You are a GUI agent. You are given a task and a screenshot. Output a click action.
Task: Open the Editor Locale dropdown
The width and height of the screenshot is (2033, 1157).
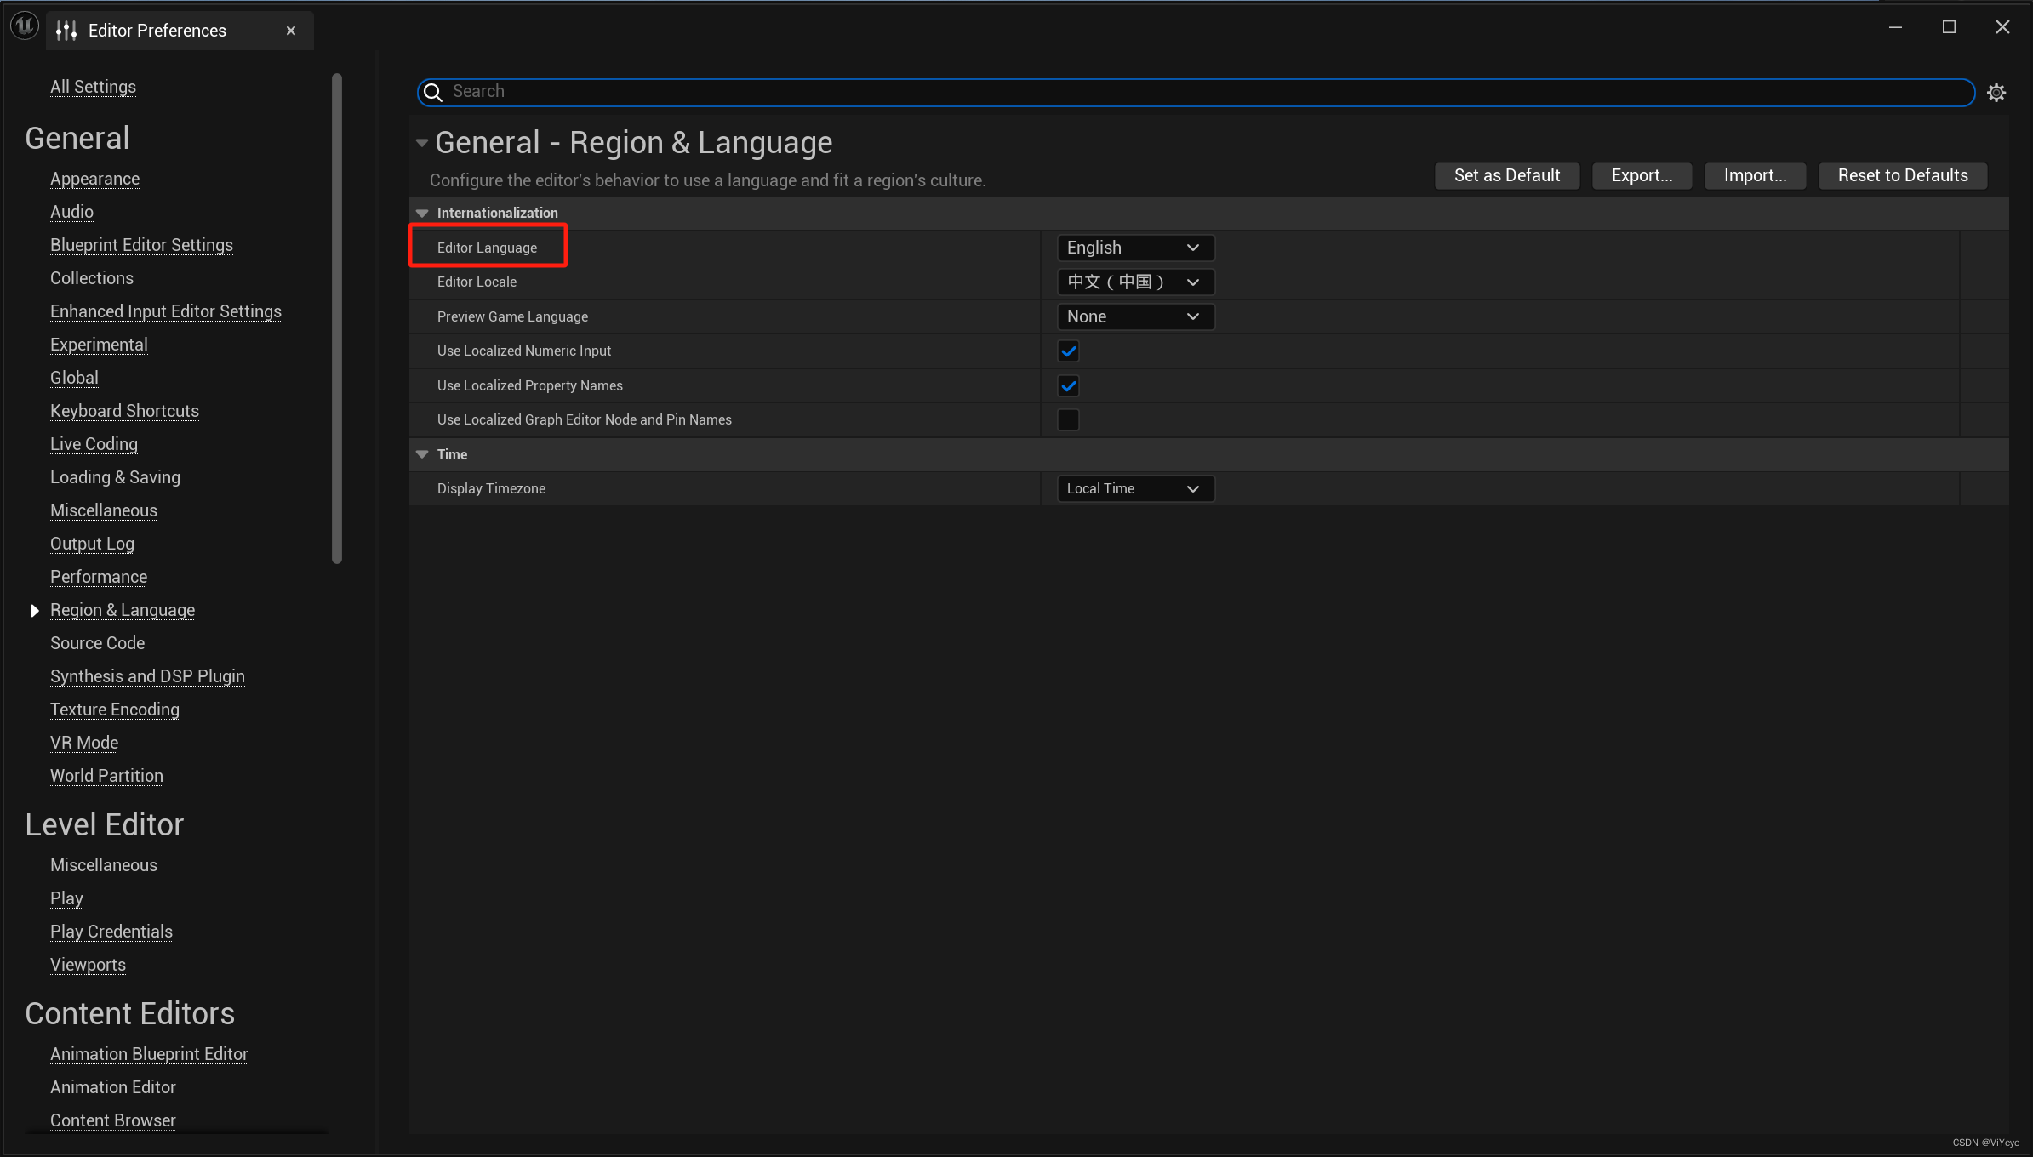(1134, 282)
